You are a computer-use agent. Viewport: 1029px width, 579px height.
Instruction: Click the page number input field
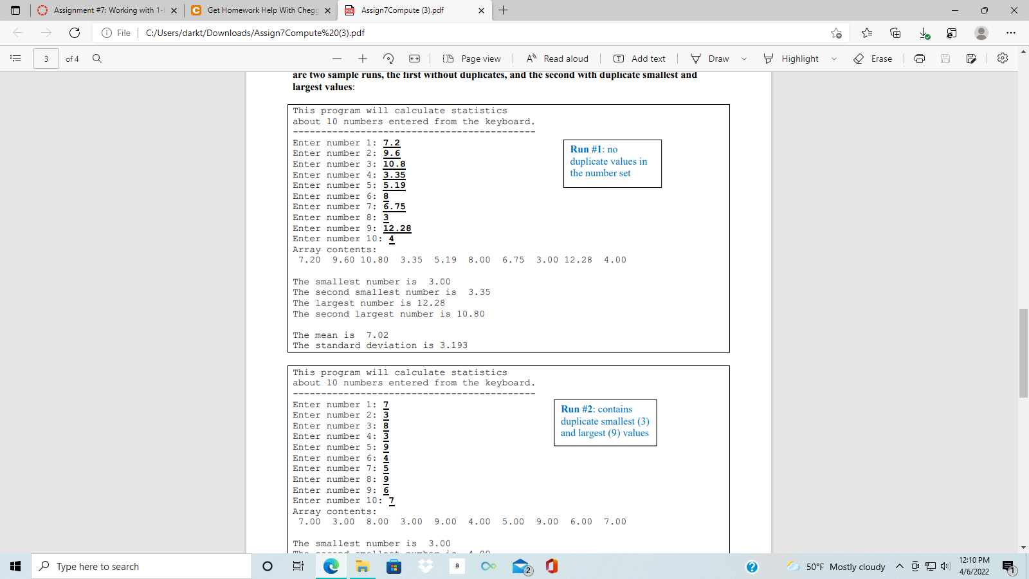click(46, 59)
